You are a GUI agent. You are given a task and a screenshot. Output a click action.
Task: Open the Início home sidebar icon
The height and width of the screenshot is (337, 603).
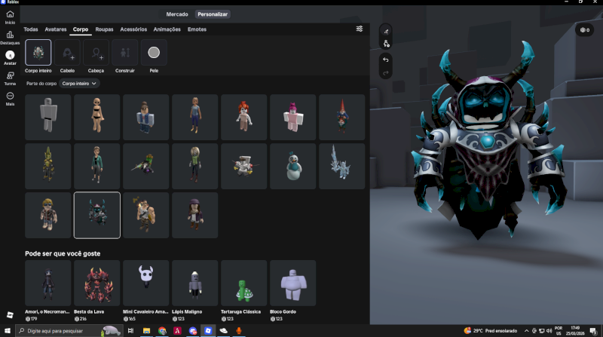click(10, 17)
